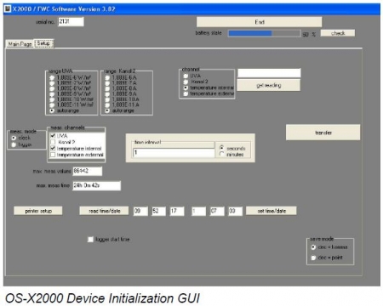The height and width of the screenshot is (306, 383).
Task: Uncheck temperature internal meas. channel
Action: click(x=53, y=148)
